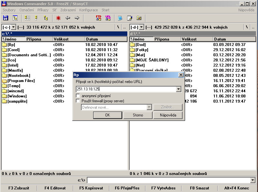Screen dimensions: 258x192
Task: Open the Síť menu
Action: click(x=54, y=10)
